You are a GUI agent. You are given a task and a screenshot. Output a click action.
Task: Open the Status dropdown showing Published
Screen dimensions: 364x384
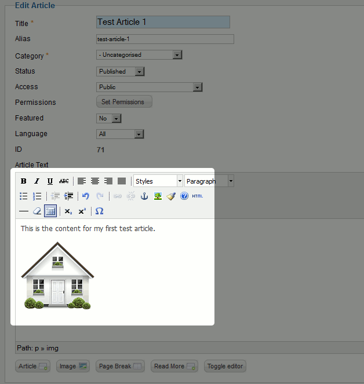[121, 71]
